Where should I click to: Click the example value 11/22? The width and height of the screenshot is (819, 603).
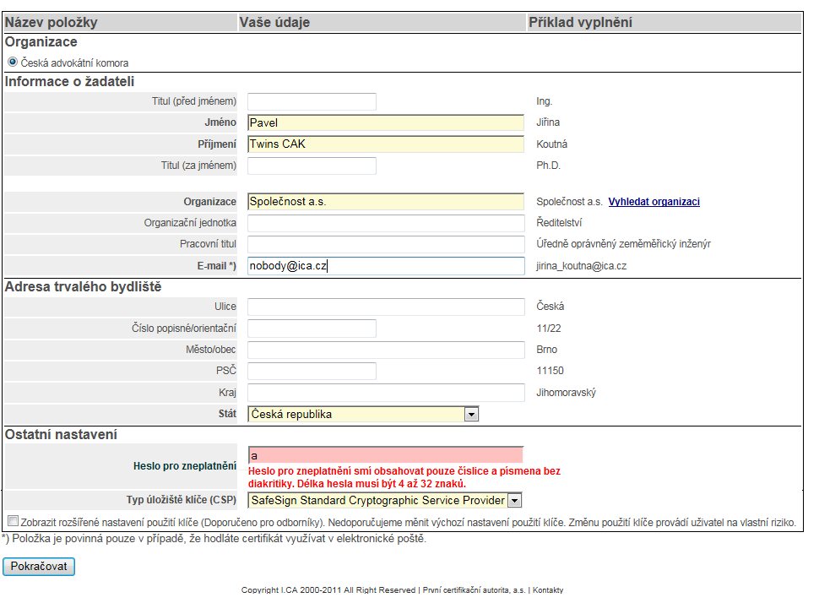[x=549, y=329]
